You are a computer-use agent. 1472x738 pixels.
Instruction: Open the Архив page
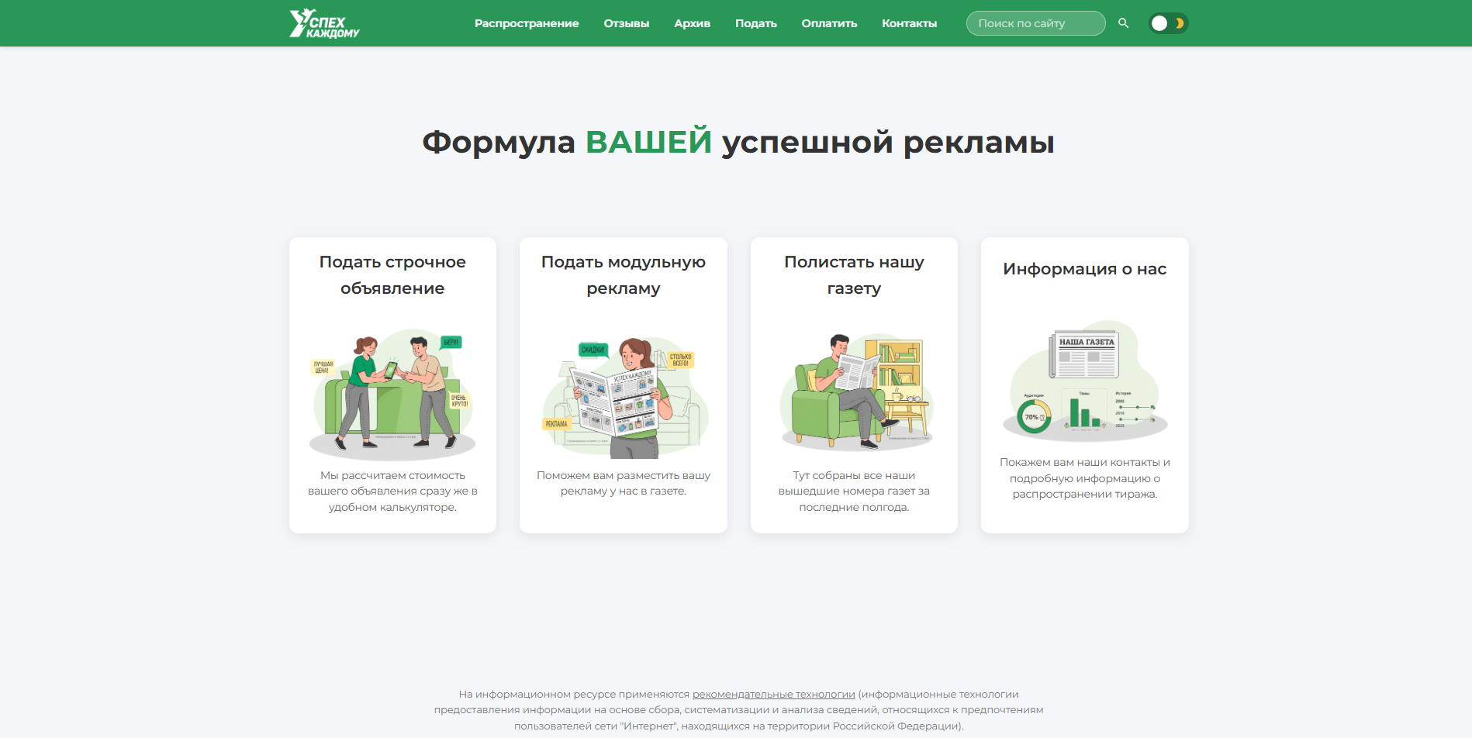(x=692, y=23)
